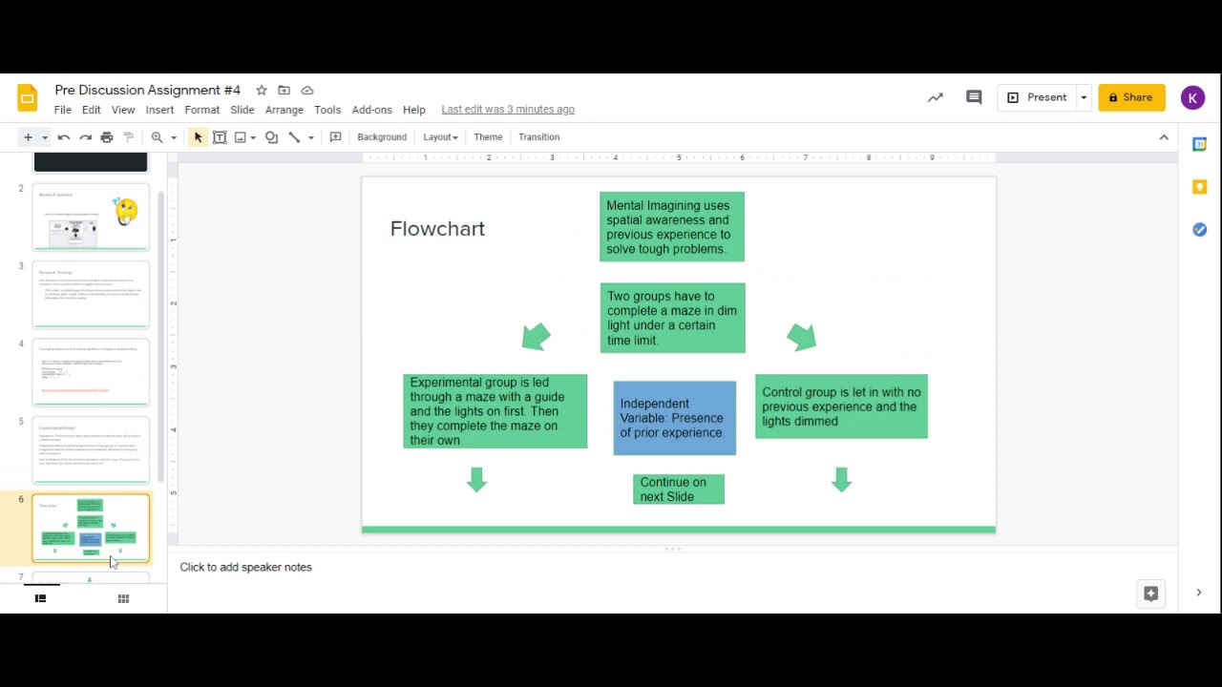
Task: Open the Google Slides home icon
Action: pos(28,98)
